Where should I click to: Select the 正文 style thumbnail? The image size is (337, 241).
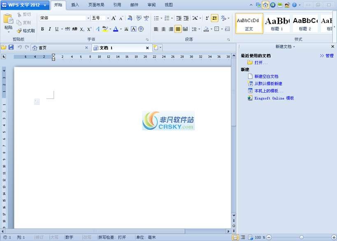point(249,23)
